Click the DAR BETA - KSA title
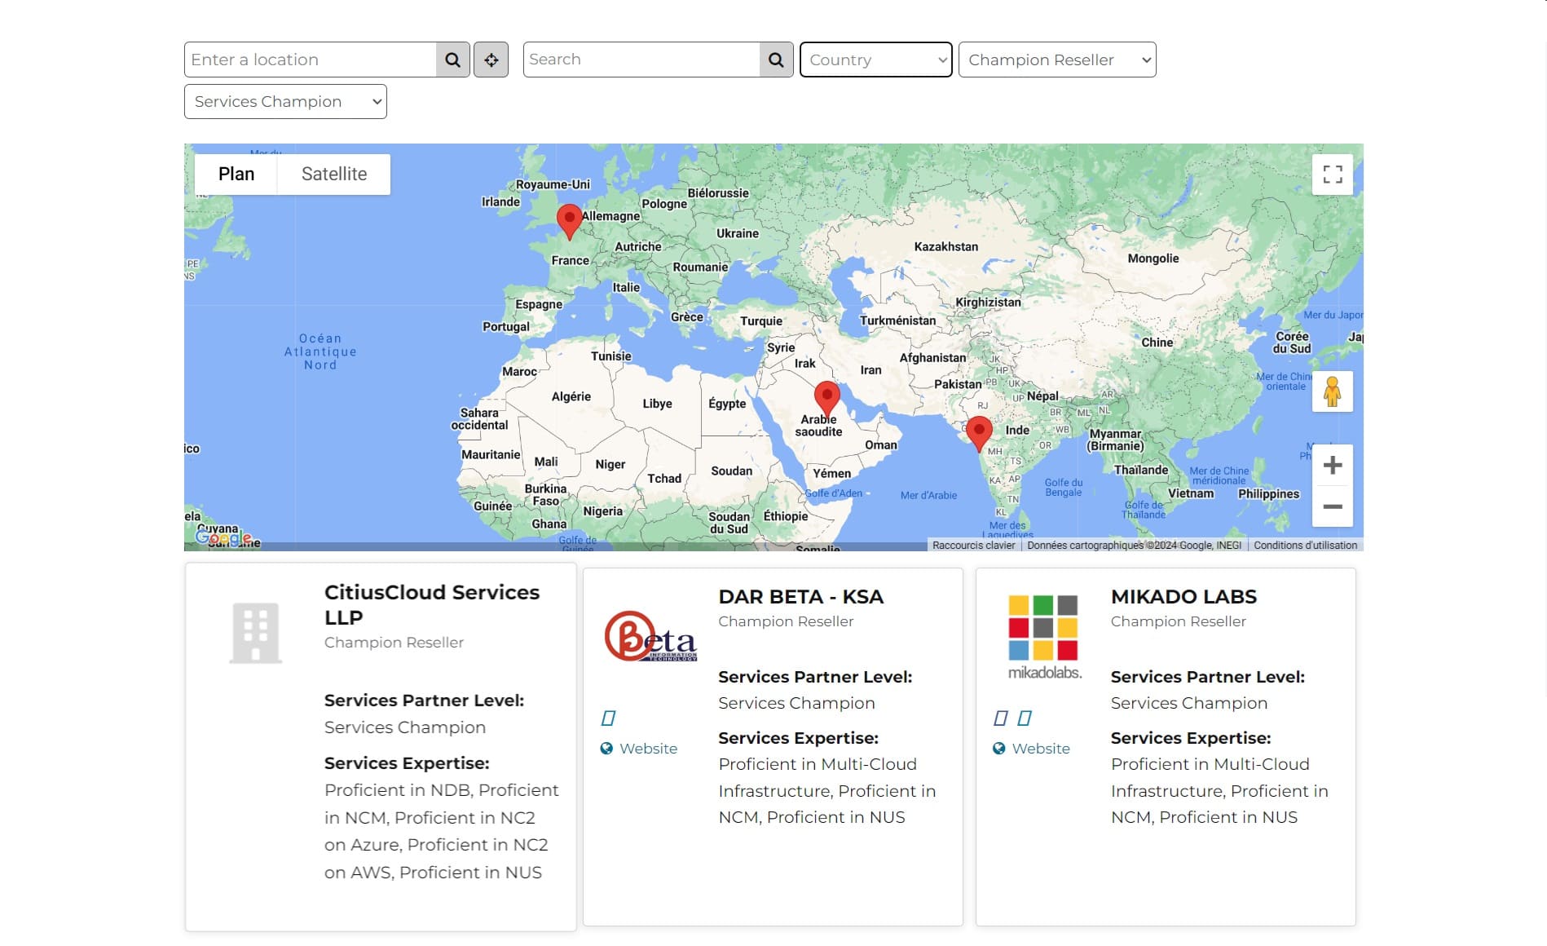This screenshot has width=1547, height=946. point(801,596)
